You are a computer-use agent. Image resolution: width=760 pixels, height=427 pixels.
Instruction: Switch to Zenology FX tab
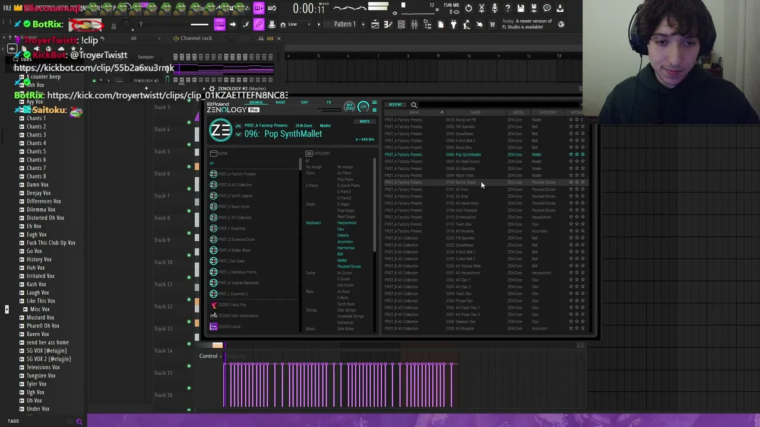pyautogui.click(x=329, y=102)
